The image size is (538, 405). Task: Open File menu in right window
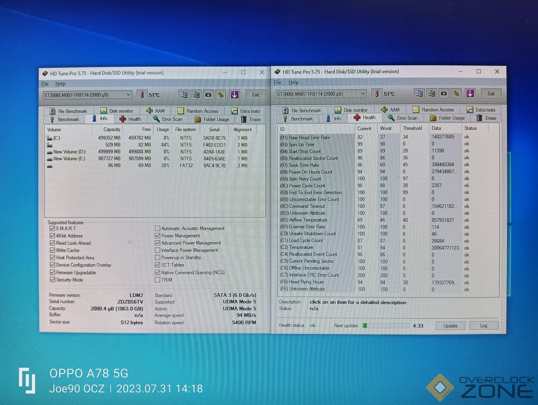tap(277, 82)
